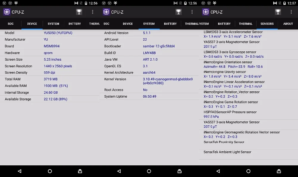Open DEVICE tab from the System screen
Image resolution: width=298 pixels, height=177 pixels.
(128, 24)
